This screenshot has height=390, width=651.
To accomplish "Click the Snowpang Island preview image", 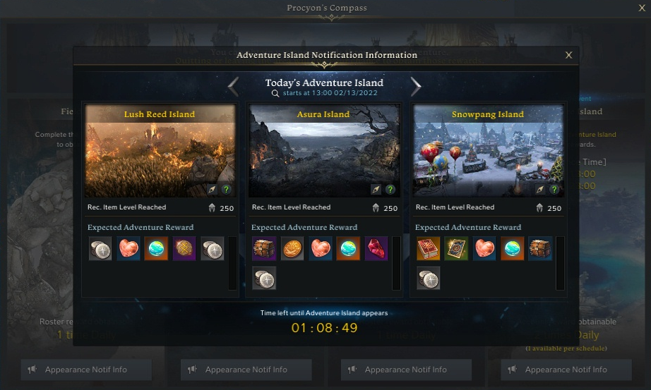I will pos(489,151).
